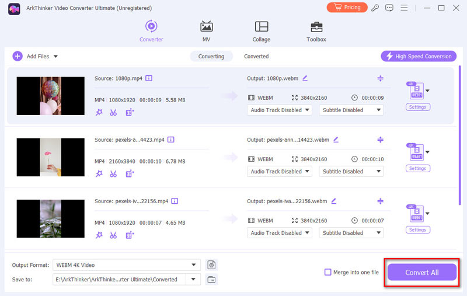This screenshot has height=296, width=467.
Task: Select the pink flower video thumbnail
Action: 51,157
